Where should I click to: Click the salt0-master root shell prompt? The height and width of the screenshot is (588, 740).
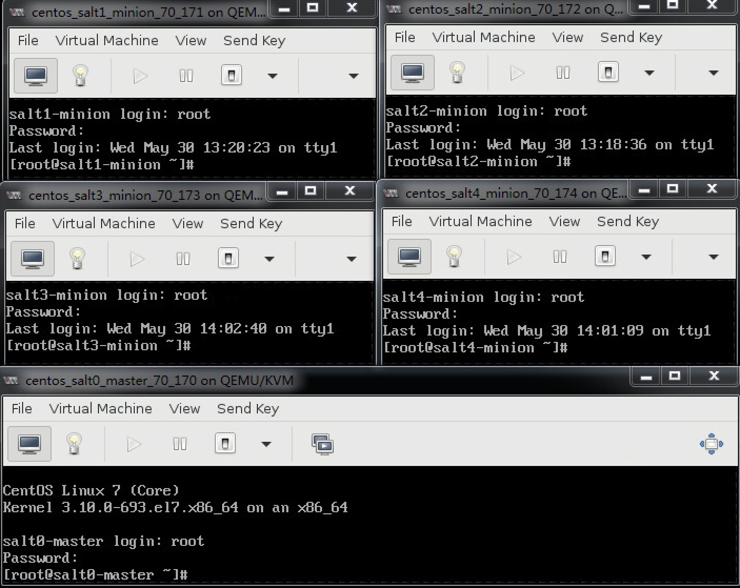(x=96, y=575)
